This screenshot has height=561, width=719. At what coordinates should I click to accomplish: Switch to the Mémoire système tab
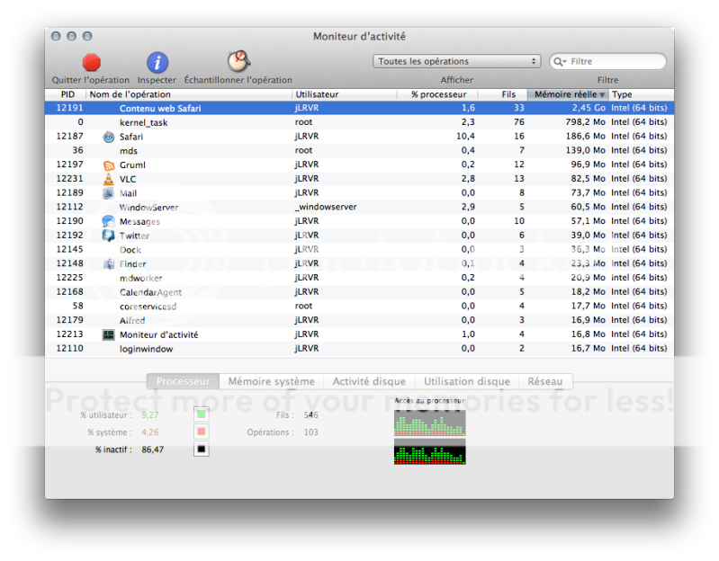[272, 381]
